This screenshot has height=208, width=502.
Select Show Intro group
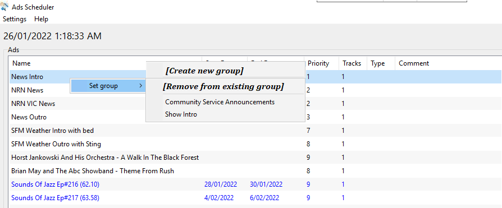(181, 114)
